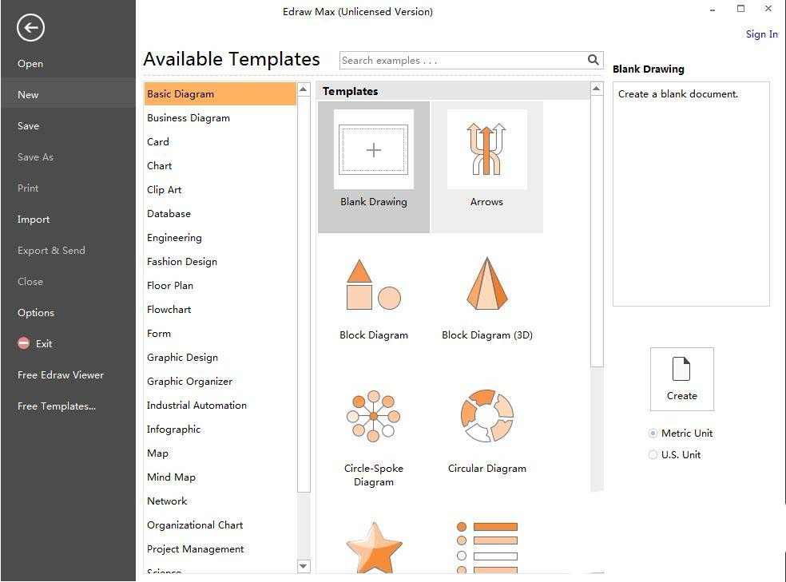The image size is (786, 582).
Task: Select the Flowchart category
Action: [x=169, y=310]
